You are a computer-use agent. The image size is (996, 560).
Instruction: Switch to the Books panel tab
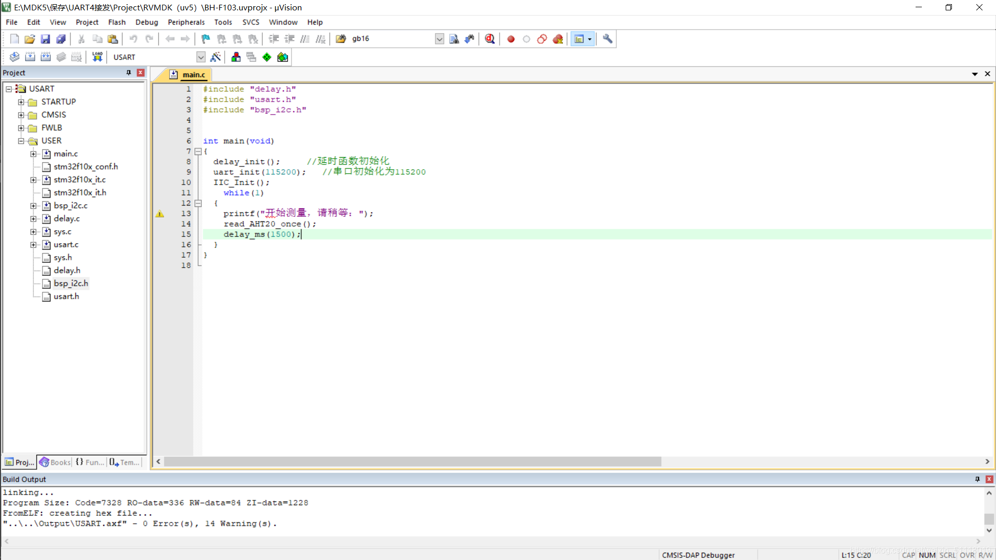point(55,462)
